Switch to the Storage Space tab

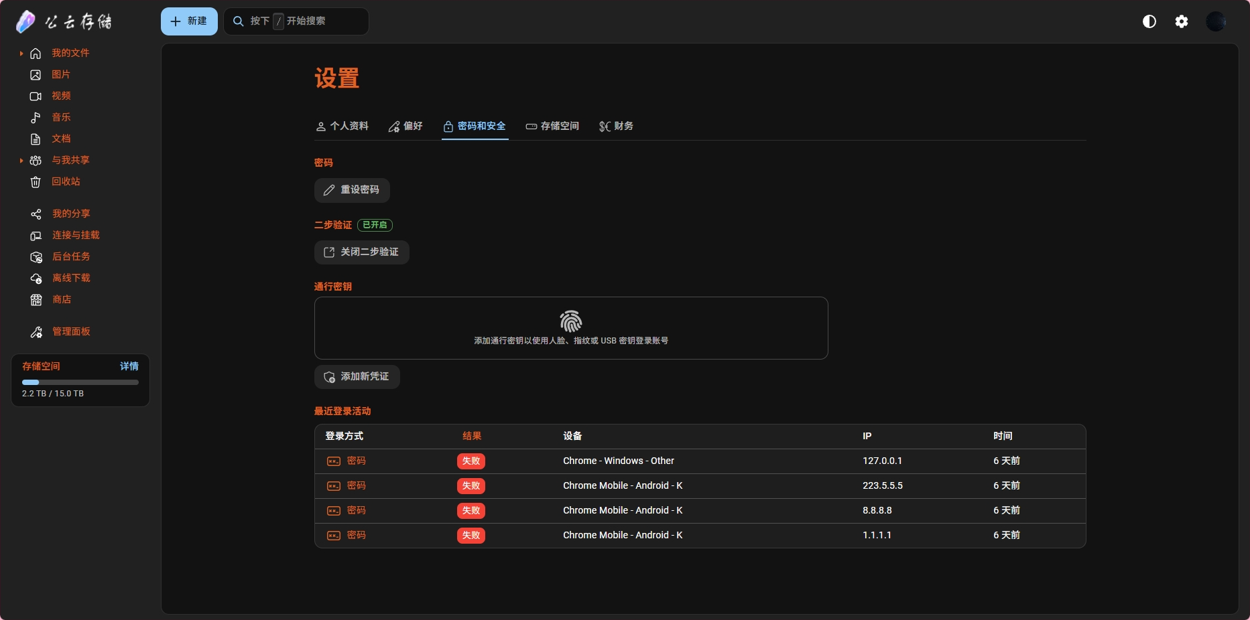click(552, 126)
